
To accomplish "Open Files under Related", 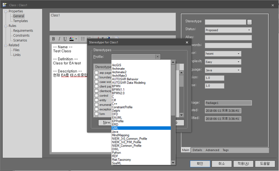I will pos(16,50).
